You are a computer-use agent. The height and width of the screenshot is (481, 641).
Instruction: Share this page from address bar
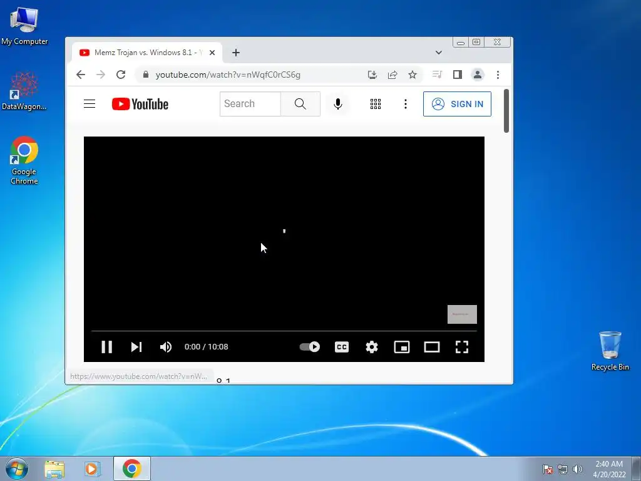(x=392, y=75)
